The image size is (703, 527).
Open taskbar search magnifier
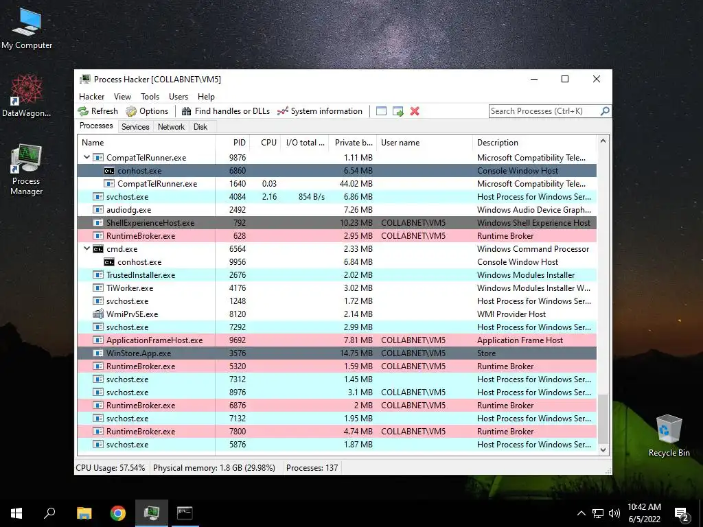pos(49,513)
